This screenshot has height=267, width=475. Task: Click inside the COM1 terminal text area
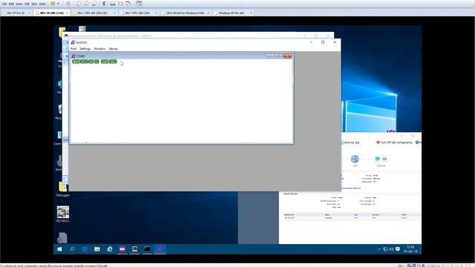(181, 103)
